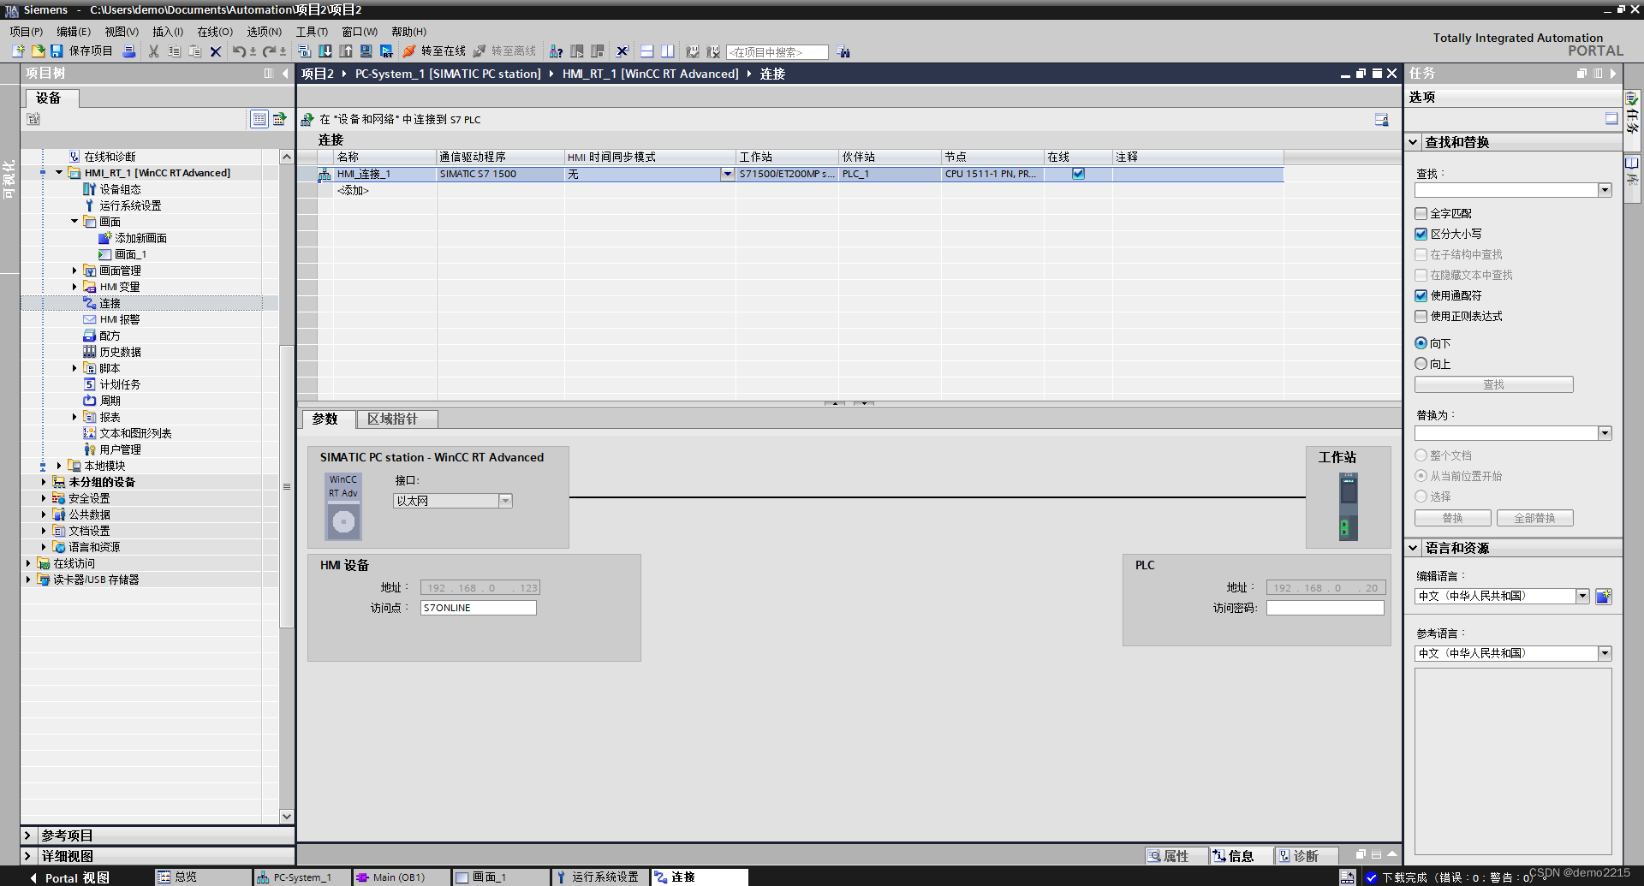Open the 查找 search combo box dropdown
This screenshot has height=886, width=1644.
pos(1605,190)
